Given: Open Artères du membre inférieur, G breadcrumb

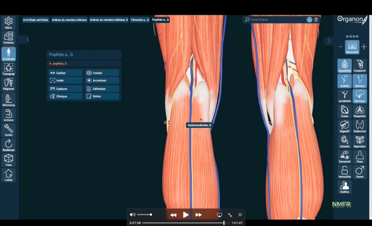Looking at the screenshot, I should point(108,20).
